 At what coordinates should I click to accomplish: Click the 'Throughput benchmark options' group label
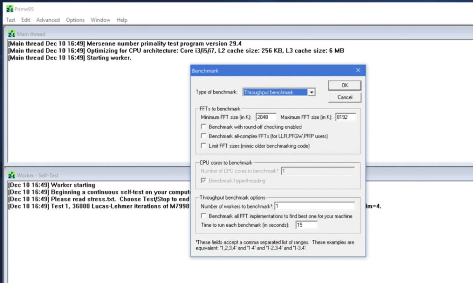pos(233,198)
